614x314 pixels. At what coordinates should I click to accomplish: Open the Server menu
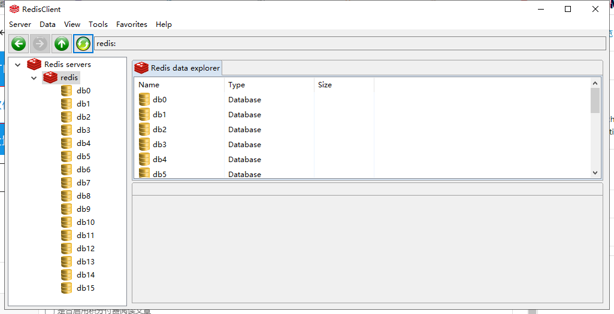[x=20, y=25]
